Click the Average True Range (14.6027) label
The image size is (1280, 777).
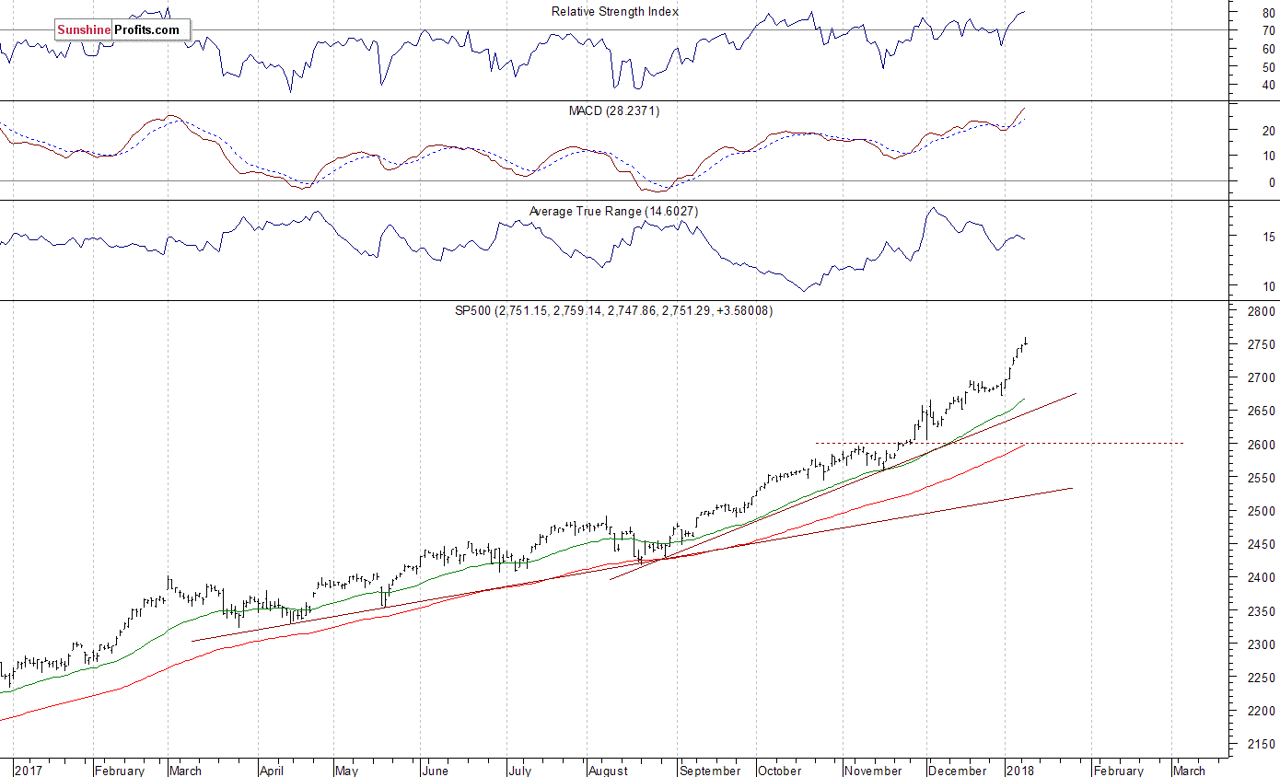(x=612, y=212)
